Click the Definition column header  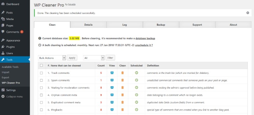[x=153, y=66]
